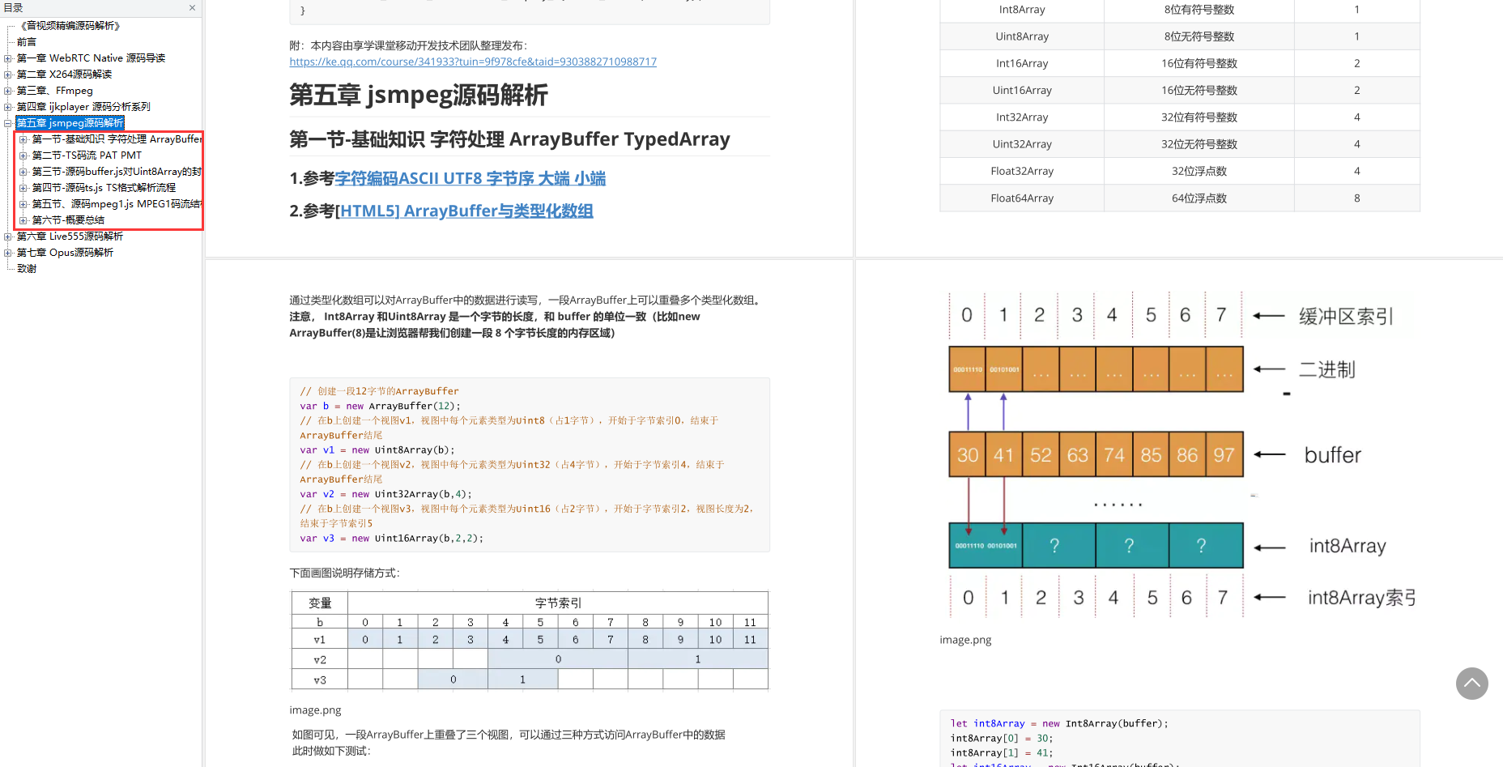
Task: Expand the 第四章 ijkplayer 源码分析系列 node
Action: (x=7, y=107)
